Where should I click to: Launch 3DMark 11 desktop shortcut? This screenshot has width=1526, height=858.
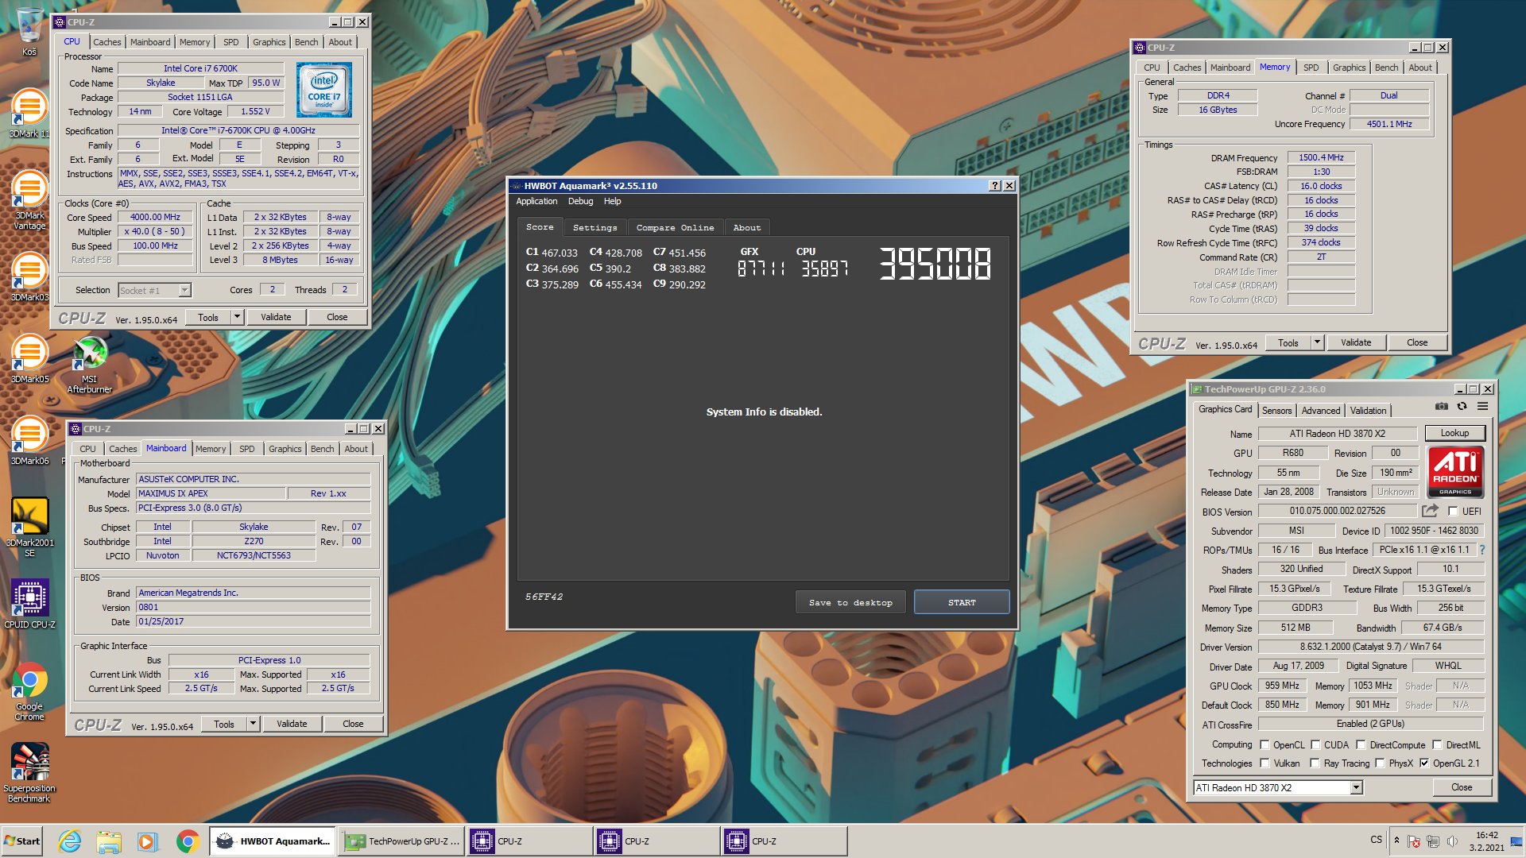click(x=29, y=113)
